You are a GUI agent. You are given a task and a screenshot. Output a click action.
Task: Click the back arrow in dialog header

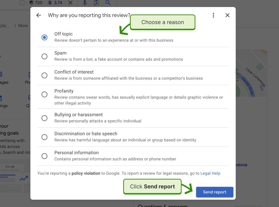pos(39,15)
